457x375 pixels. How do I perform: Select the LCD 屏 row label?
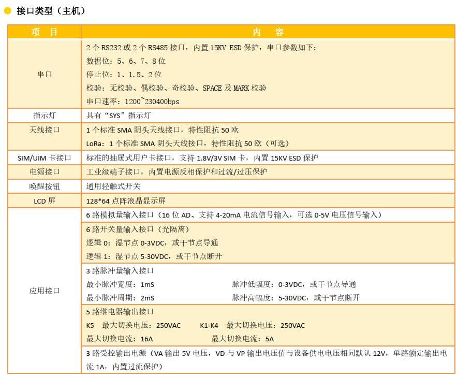(x=45, y=200)
